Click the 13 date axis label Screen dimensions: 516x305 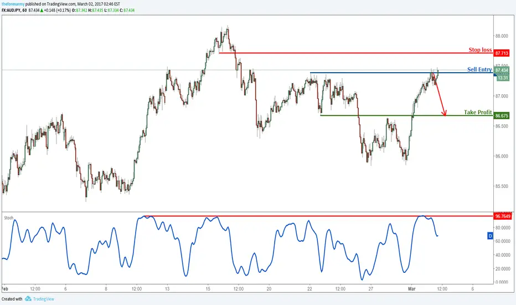click(167, 289)
